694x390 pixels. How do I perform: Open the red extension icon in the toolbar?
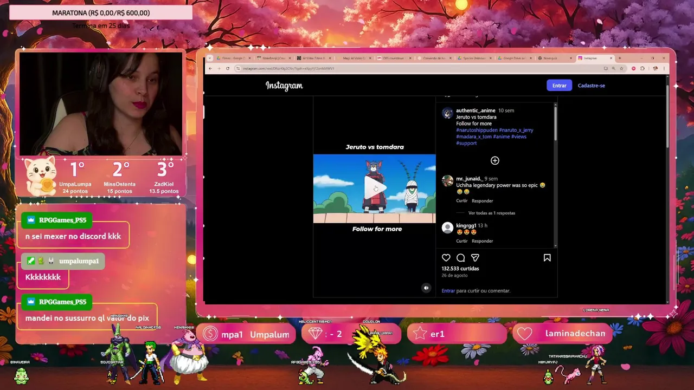(x=633, y=68)
